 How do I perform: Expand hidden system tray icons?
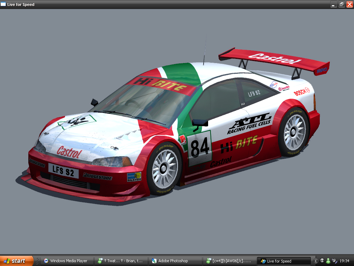click(316, 261)
